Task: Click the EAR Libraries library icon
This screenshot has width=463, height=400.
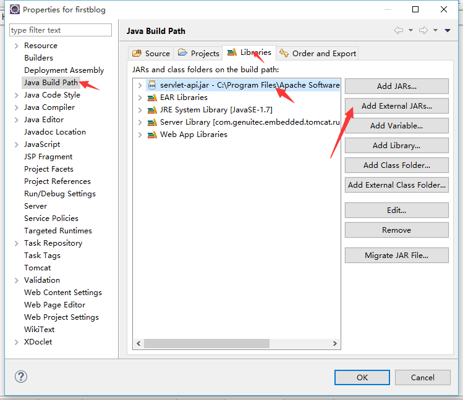Action: tap(152, 98)
